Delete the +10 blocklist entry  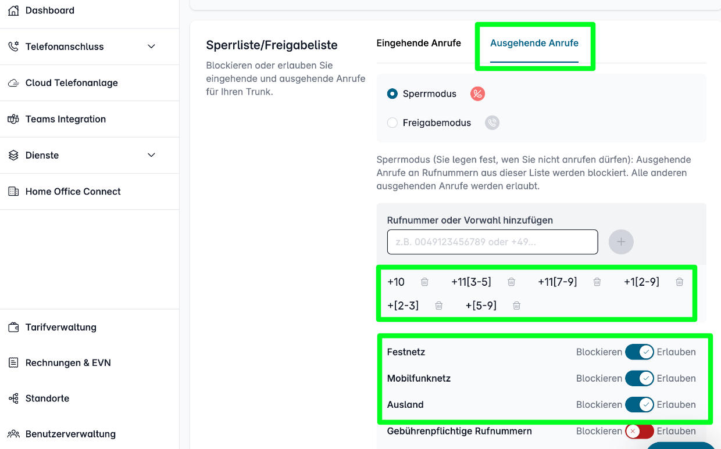coord(424,282)
